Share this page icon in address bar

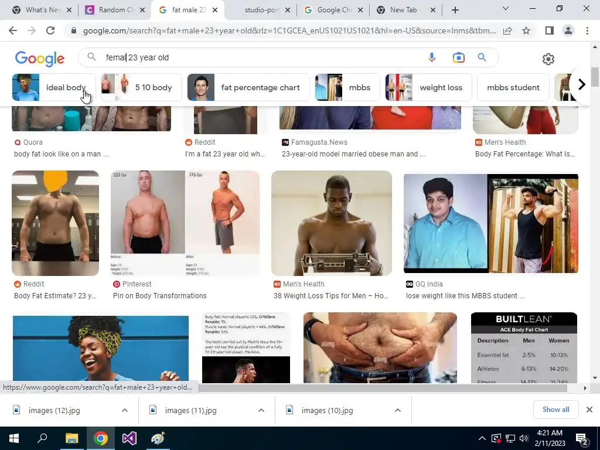tap(507, 30)
